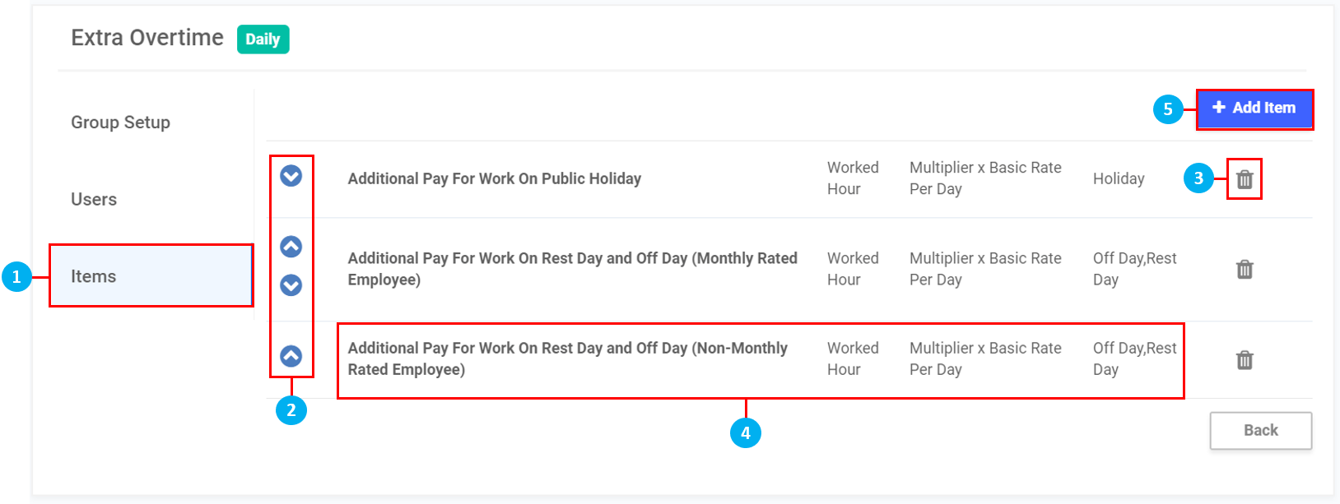Click the green Daily badge
The width and height of the screenshot is (1340, 504).
pyautogui.click(x=263, y=39)
